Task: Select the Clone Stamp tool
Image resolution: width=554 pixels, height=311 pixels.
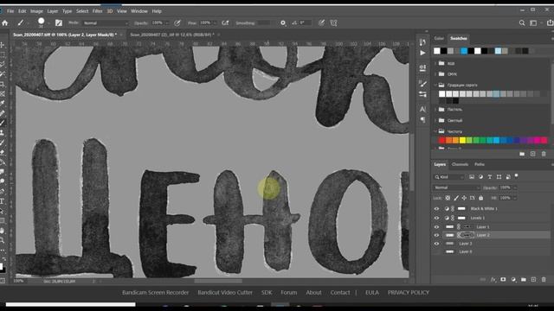Action: [3, 132]
